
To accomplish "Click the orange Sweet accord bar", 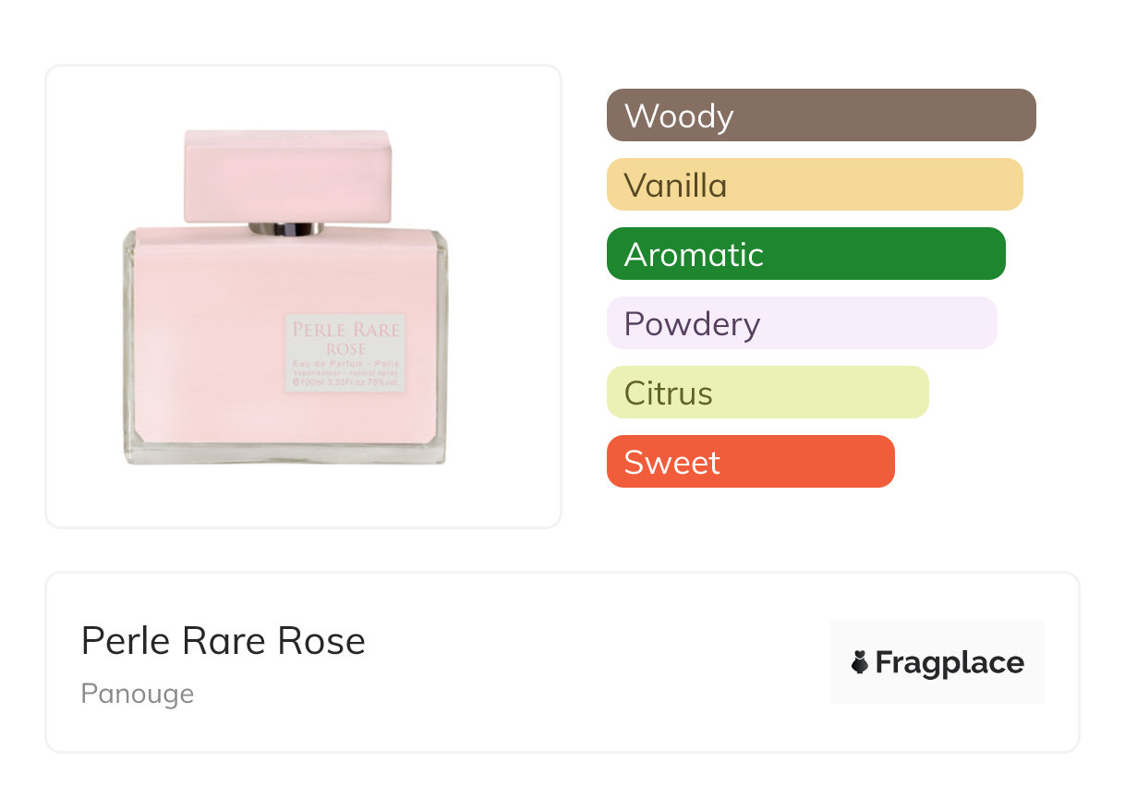I will [750, 462].
